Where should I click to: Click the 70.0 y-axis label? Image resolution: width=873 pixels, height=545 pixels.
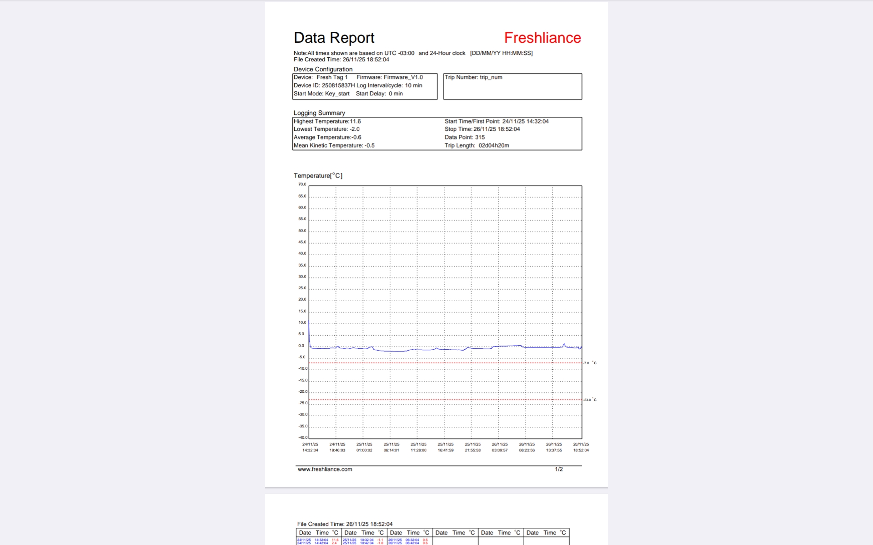[x=302, y=184]
